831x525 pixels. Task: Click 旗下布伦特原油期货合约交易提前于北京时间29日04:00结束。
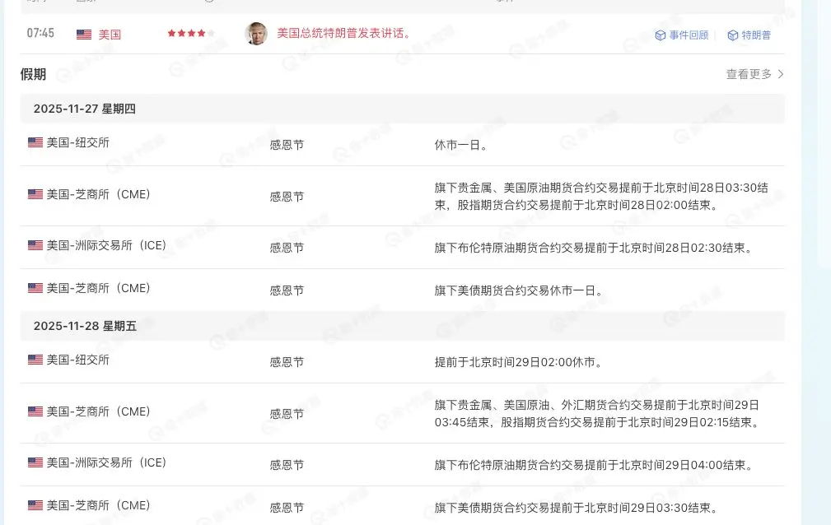click(x=594, y=465)
